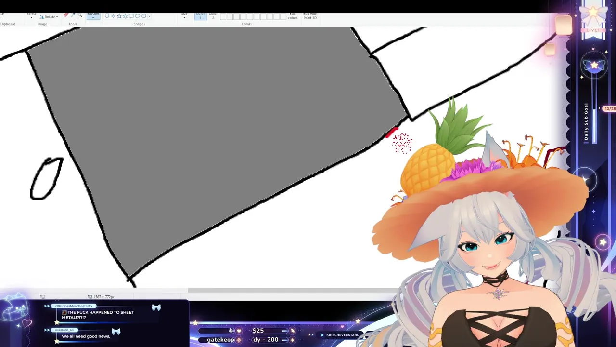Select the rounded rectangular callout shape
This screenshot has width=616, height=347.
click(x=131, y=16)
